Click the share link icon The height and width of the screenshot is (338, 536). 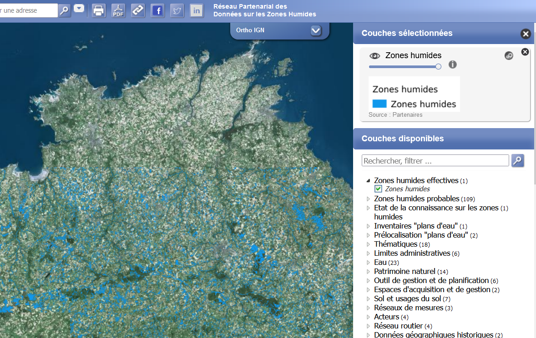[x=138, y=10]
